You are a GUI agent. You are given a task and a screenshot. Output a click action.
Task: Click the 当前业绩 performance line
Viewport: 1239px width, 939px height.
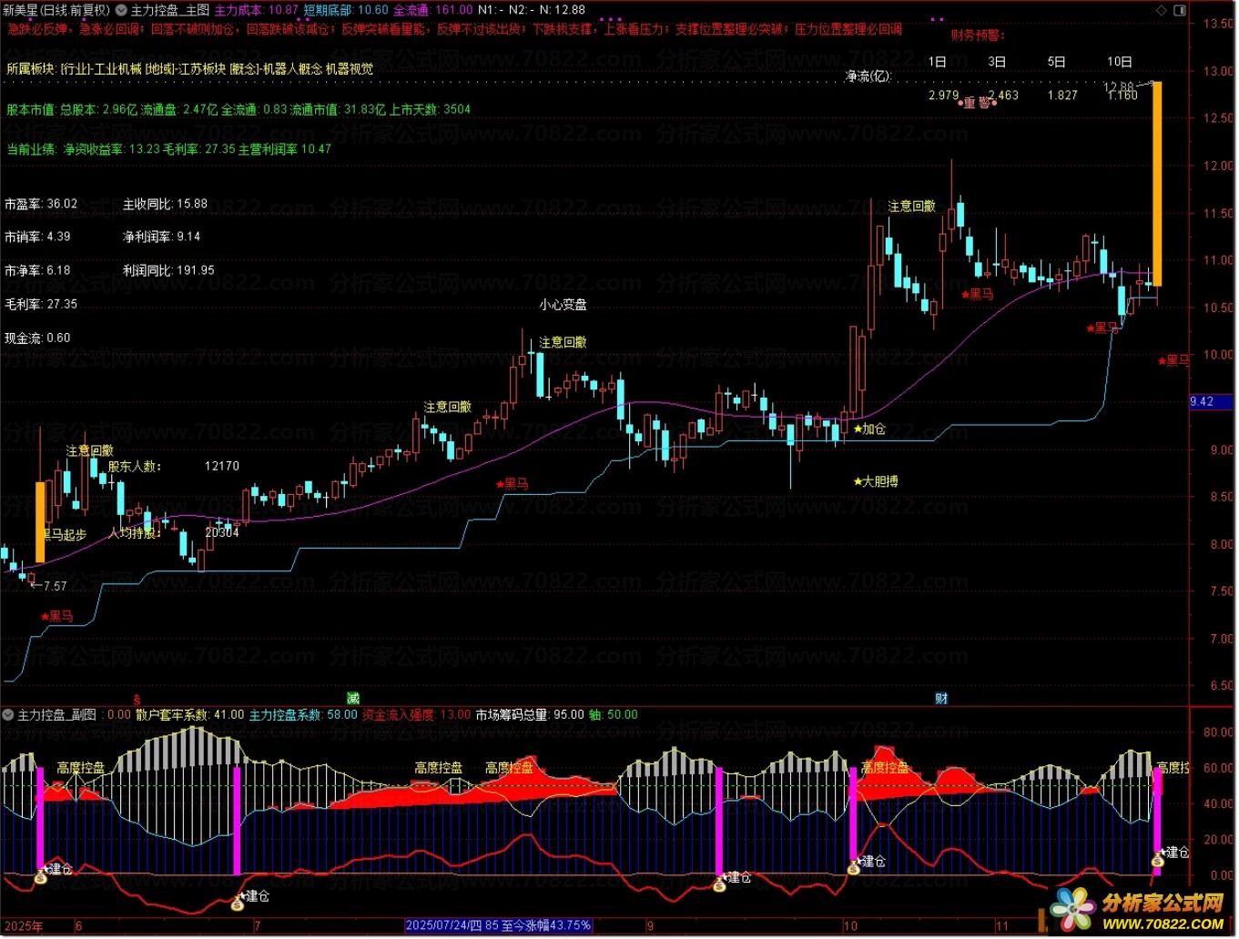pyautogui.click(x=168, y=149)
